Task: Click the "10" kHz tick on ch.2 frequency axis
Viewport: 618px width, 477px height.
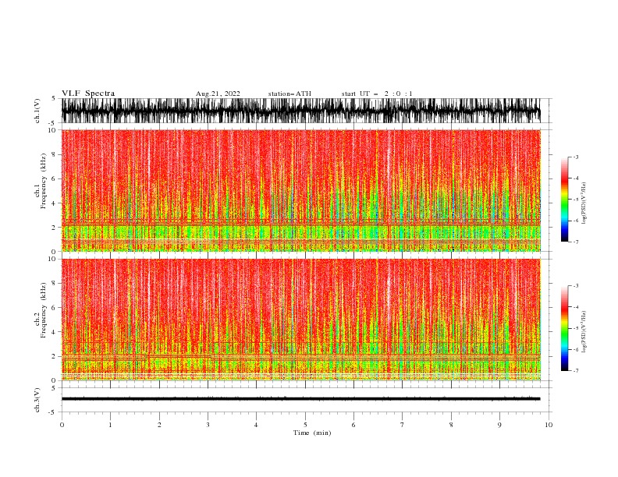Action: (x=52, y=259)
